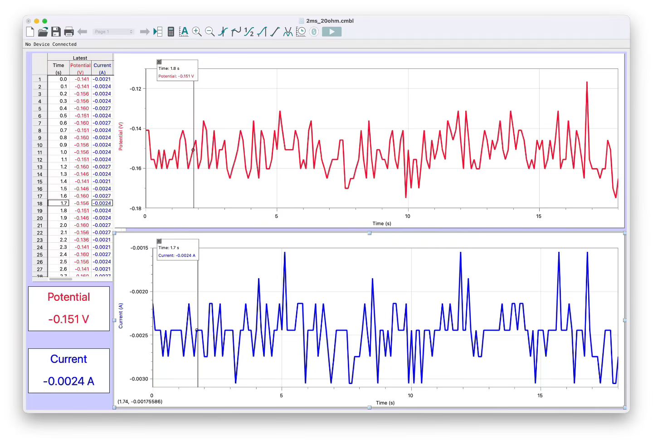Click the data table horizontal scrollbar
The width and height of the screenshot is (653, 443).
[61, 279]
